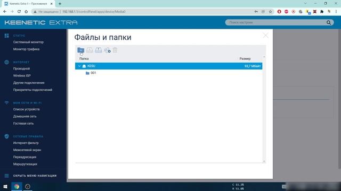This screenshot has width=341, height=191.
Task: Reload the page with refresh icon
Action: tap(19, 12)
